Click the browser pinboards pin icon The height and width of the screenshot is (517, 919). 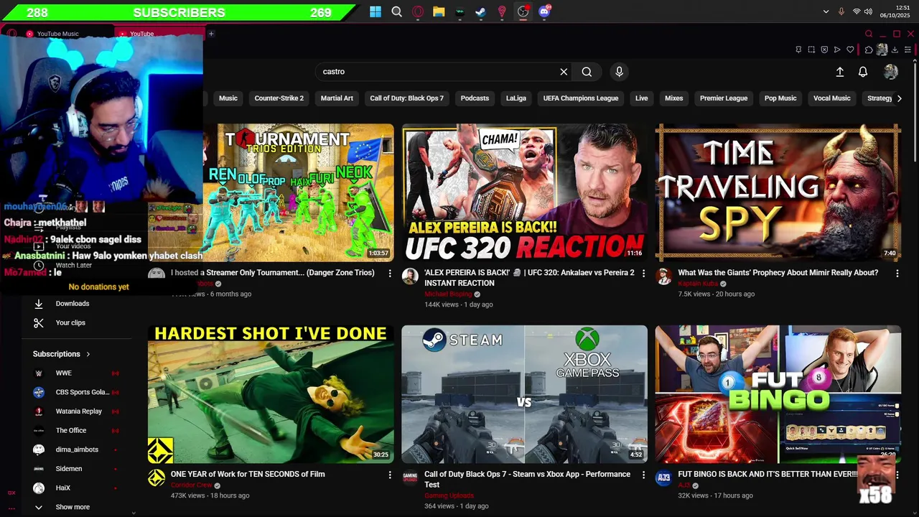pos(798,50)
